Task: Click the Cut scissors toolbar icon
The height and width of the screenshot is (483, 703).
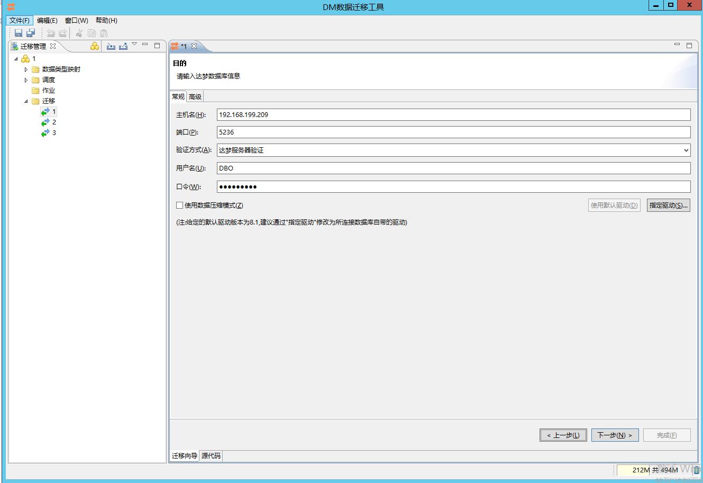Action: pos(79,33)
